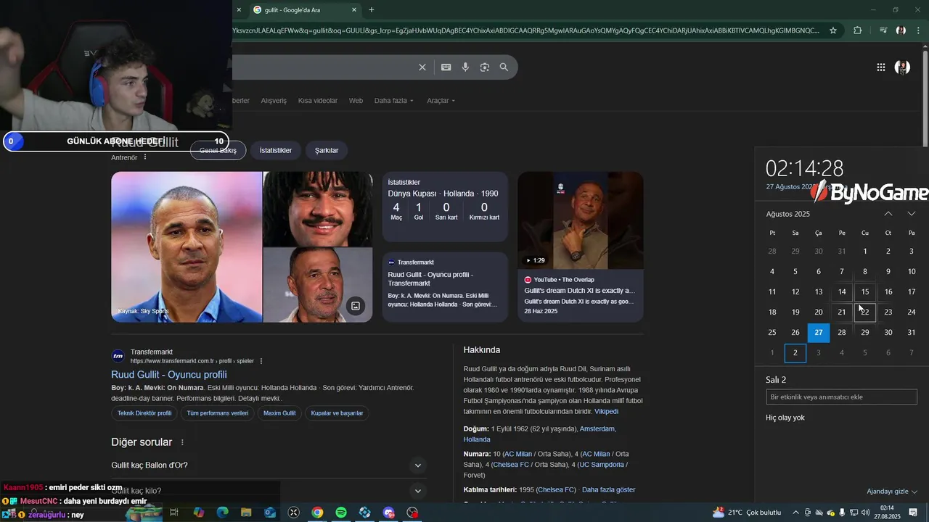Open the Google account avatar

point(902,67)
